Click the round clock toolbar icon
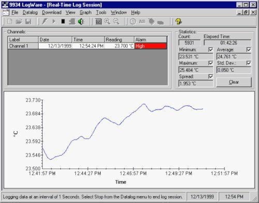Screen dimensions: 259x203 [133, 22]
